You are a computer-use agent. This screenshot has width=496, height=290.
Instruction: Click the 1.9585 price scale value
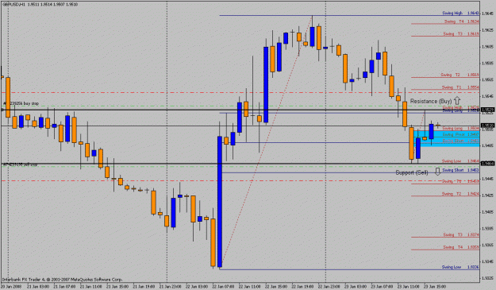(x=487, y=63)
